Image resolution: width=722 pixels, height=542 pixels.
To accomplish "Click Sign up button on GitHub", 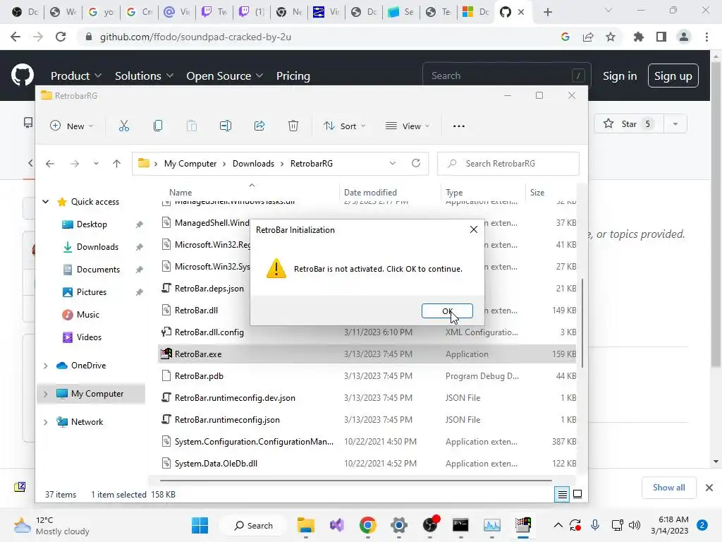I will (673, 76).
